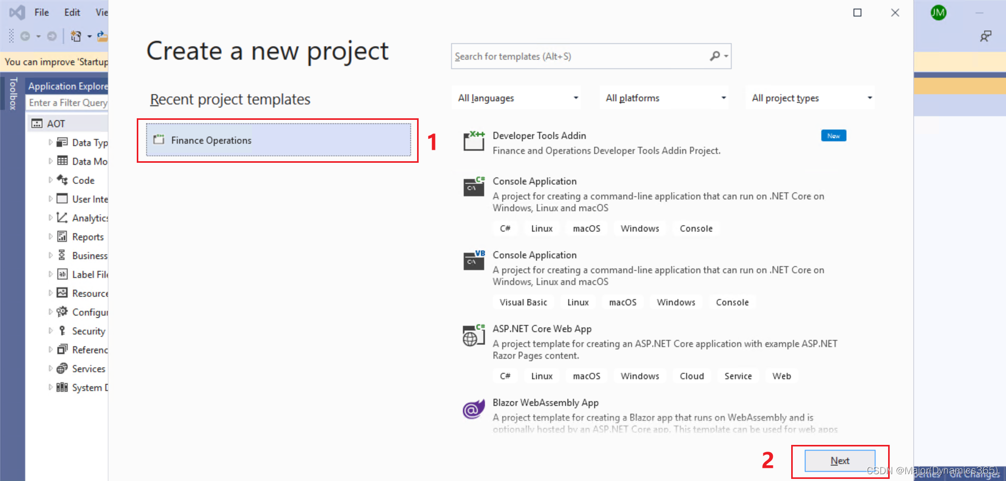Image resolution: width=1006 pixels, height=481 pixels.
Task: Select the Code node icon in AOT
Action: [62, 180]
